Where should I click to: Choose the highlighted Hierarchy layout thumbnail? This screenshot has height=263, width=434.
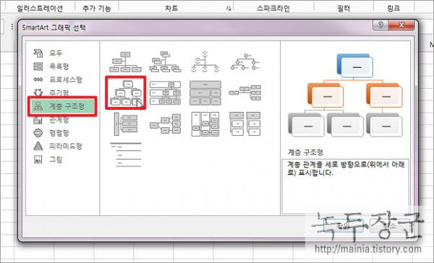[x=126, y=92]
